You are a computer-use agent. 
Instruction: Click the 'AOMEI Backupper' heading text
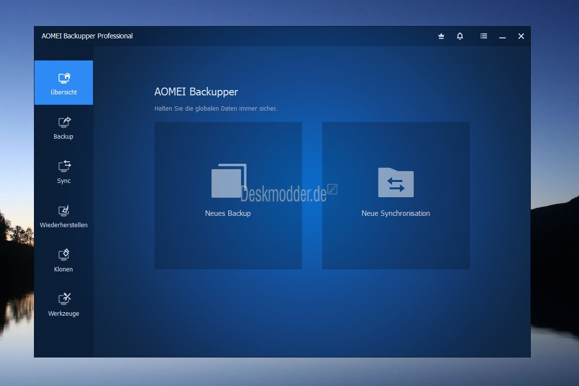point(196,92)
